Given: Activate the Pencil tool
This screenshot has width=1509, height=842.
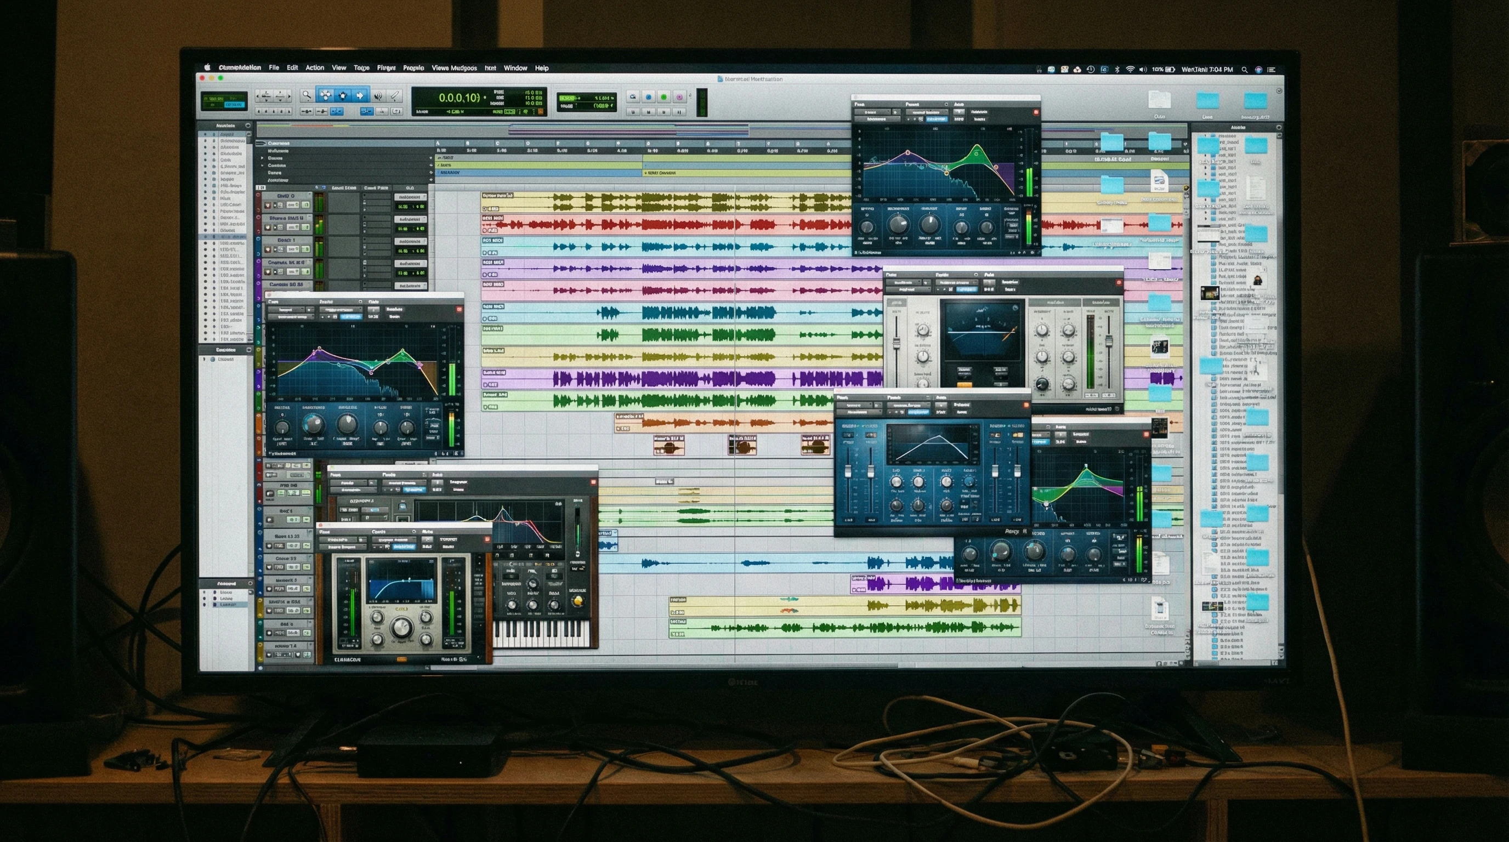Looking at the screenshot, I should 395,95.
